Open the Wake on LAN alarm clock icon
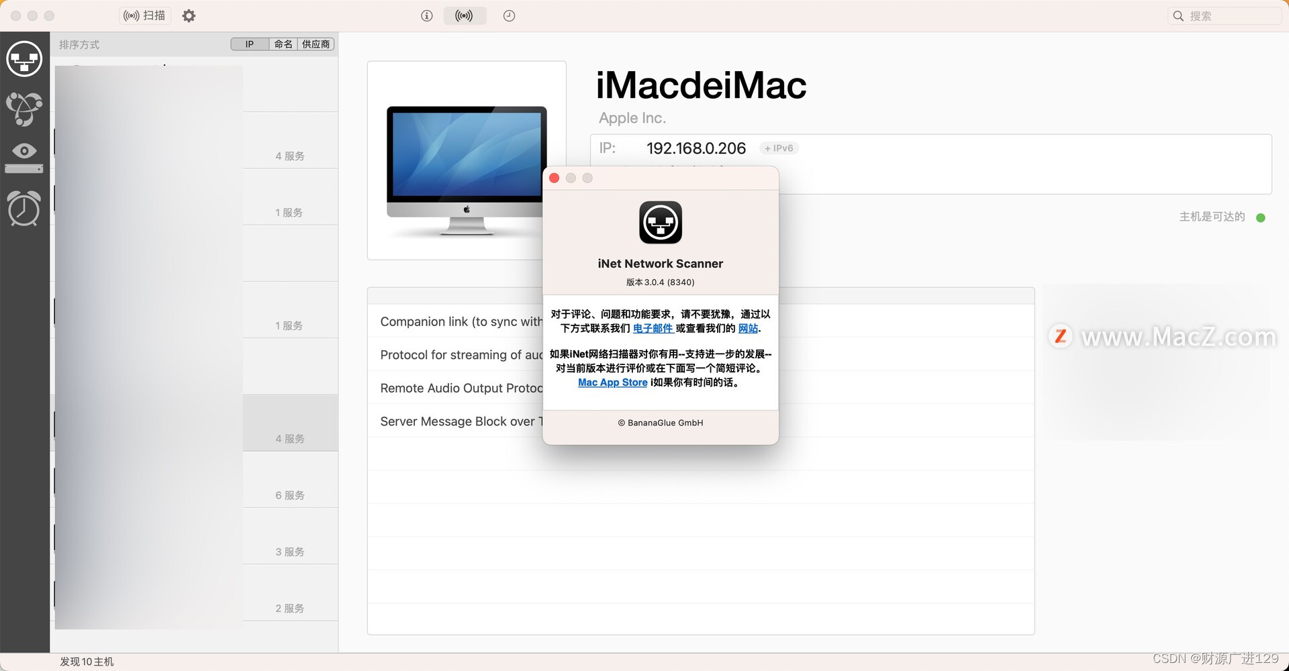The width and height of the screenshot is (1289, 671). [x=24, y=208]
